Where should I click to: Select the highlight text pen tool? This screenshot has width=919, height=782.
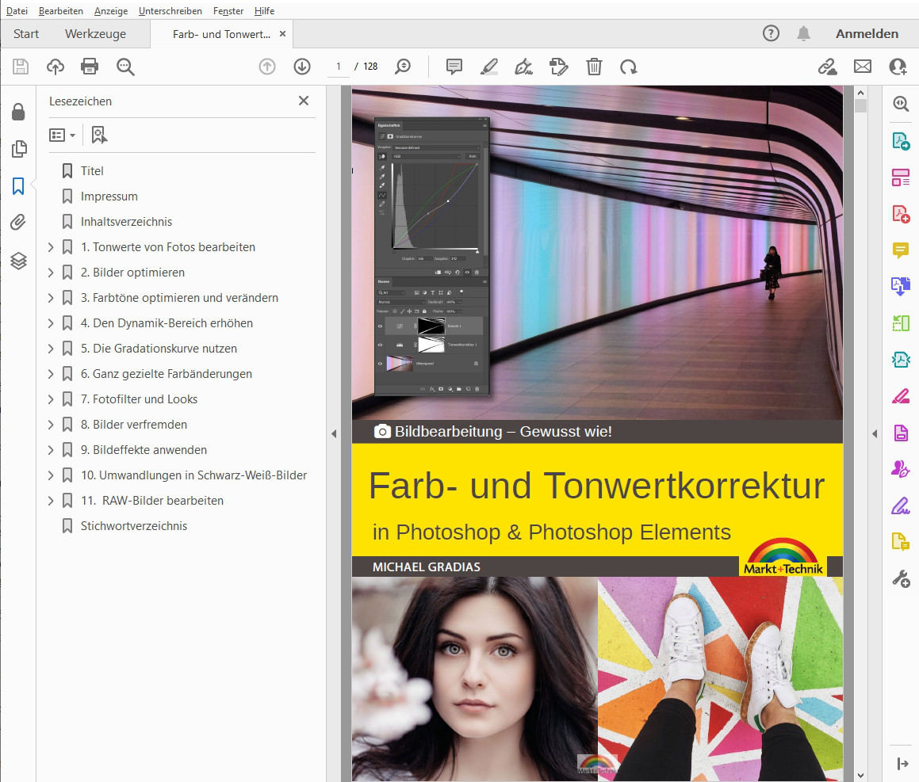[x=488, y=67]
